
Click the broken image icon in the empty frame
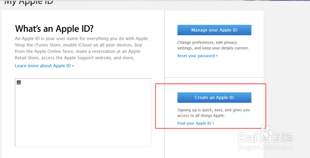tap(19, 83)
